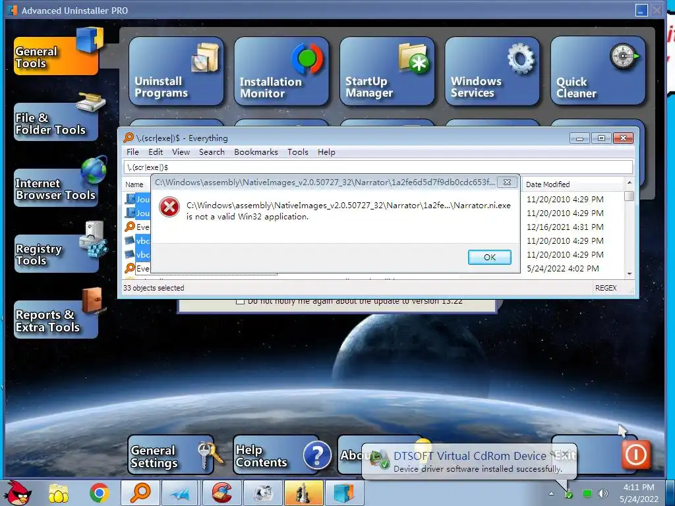Open the Edit menu in Everything
Screen dimensions: 675x506
click(156, 152)
